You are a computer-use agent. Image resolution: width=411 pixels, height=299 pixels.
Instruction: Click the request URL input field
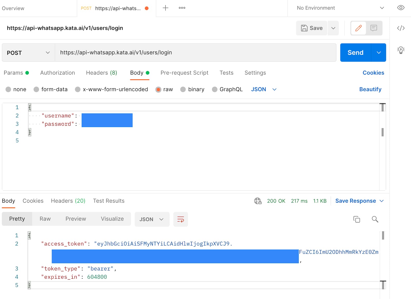[x=195, y=52]
